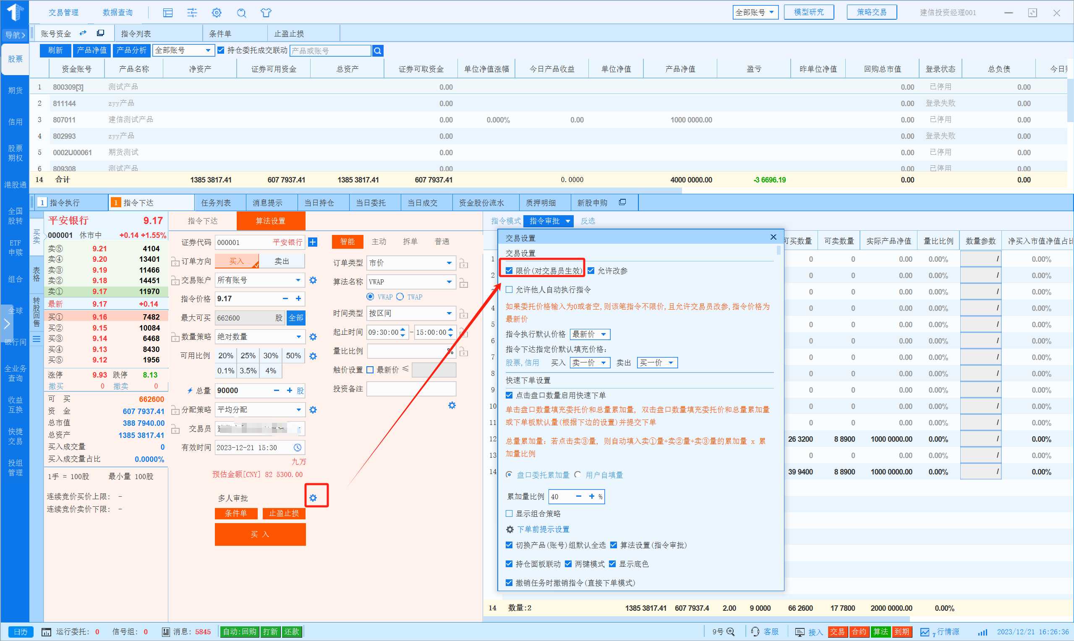The image size is (1074, 641).
Task: Toggle 限价(对交易员生效) checkbox
Action: tap(509, 271)
